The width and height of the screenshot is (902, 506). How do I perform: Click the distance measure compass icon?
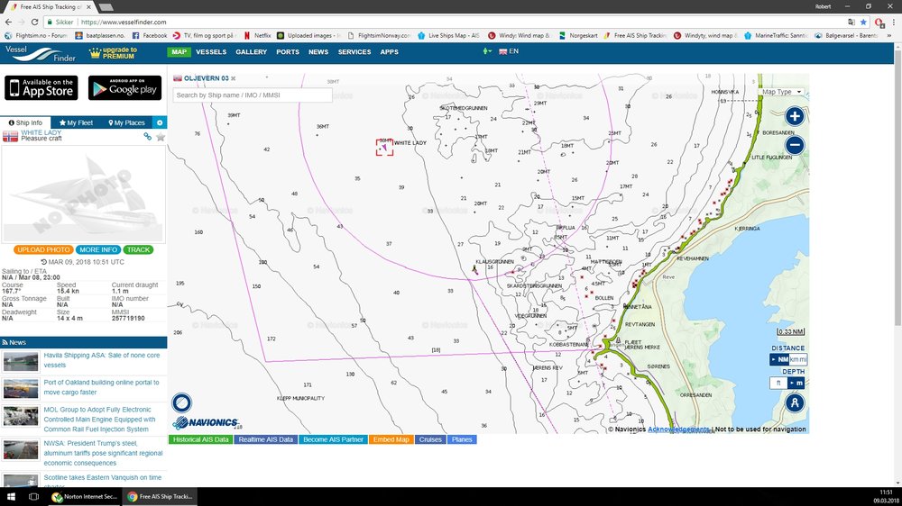[795, 402]
